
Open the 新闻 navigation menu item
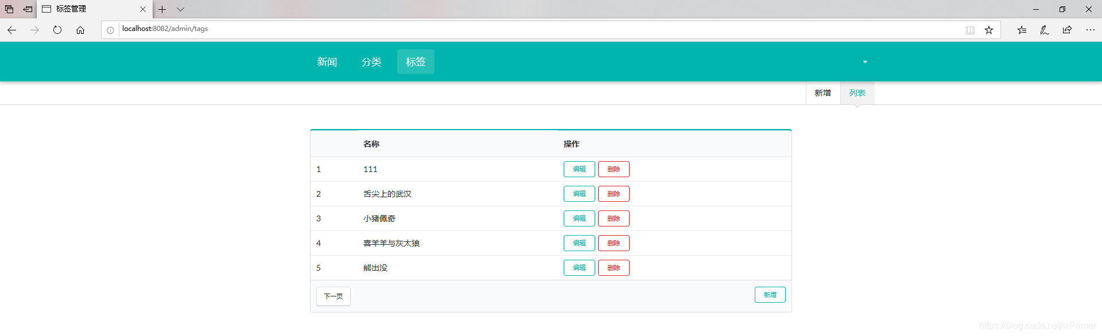[327, 62]
